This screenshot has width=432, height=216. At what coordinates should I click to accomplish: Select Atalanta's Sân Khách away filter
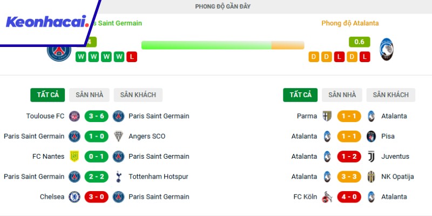coord(390,95)
